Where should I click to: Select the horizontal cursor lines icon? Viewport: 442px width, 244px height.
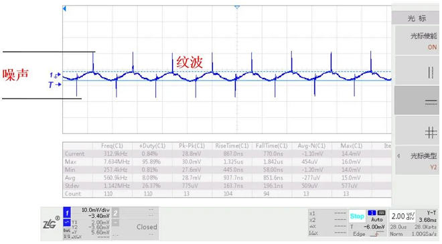tap(431, 103)
